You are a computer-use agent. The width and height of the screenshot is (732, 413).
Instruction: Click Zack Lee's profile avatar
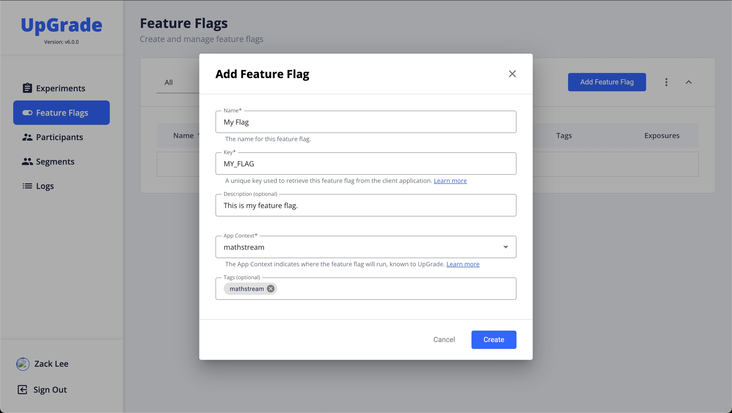23,364
